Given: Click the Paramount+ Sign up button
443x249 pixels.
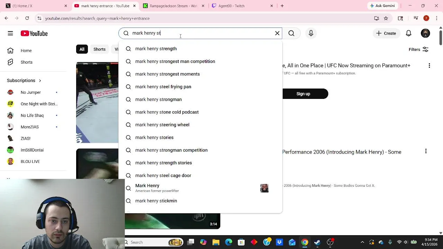Looking at the screenshot, I should click(x=303, y=94).
